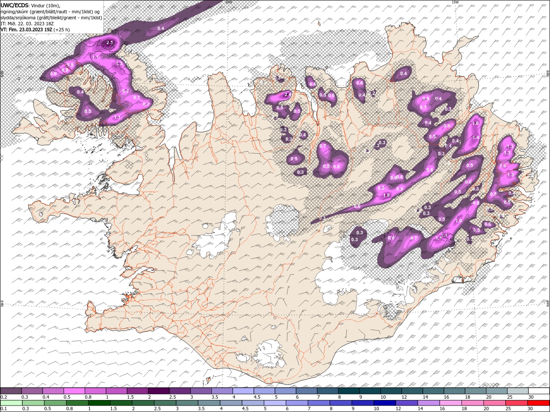Pick the darkest green swatch above the lower-row 1
The width and height of the screenshot is (550, 412).
pos(99,403)
